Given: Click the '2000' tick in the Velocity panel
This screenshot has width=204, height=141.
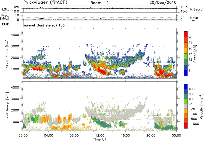Looking at the screenshot, I should click(x=15, y=110).
